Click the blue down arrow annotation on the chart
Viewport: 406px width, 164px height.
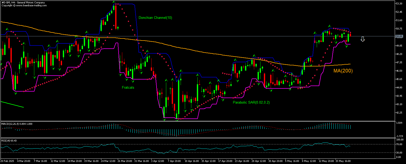click(363, 39)
